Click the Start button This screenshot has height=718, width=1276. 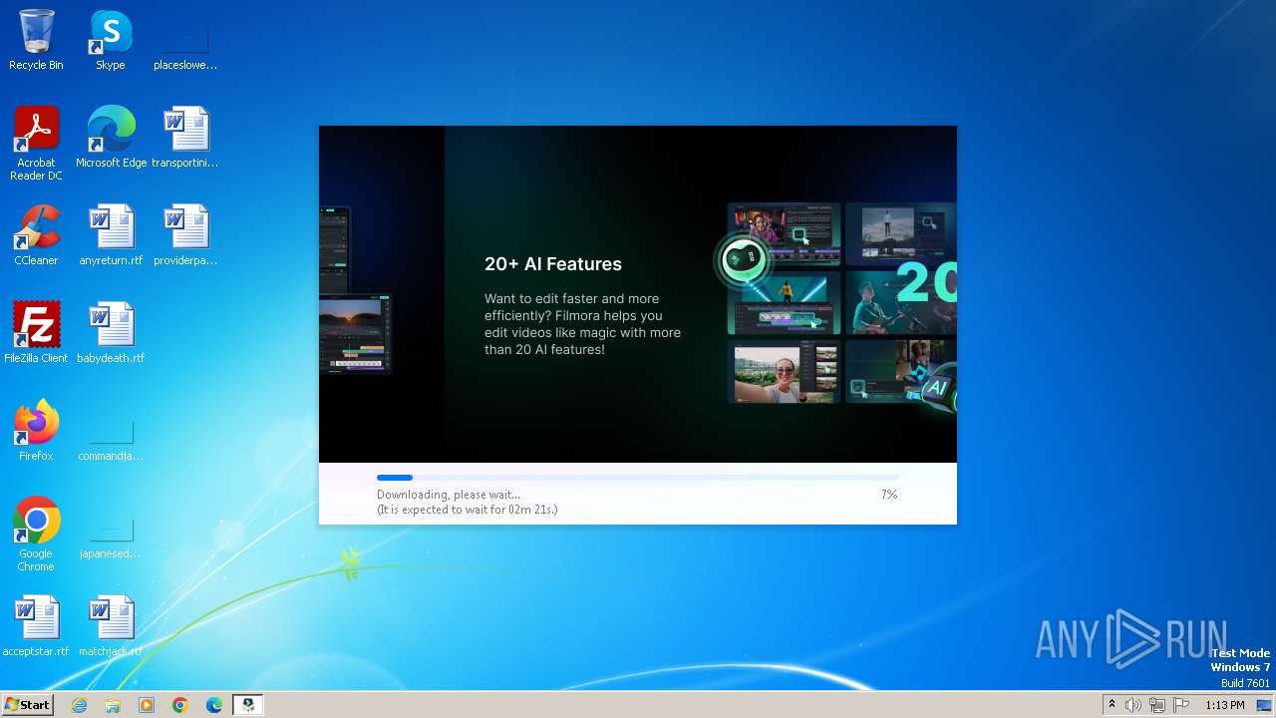pos(27,704)
